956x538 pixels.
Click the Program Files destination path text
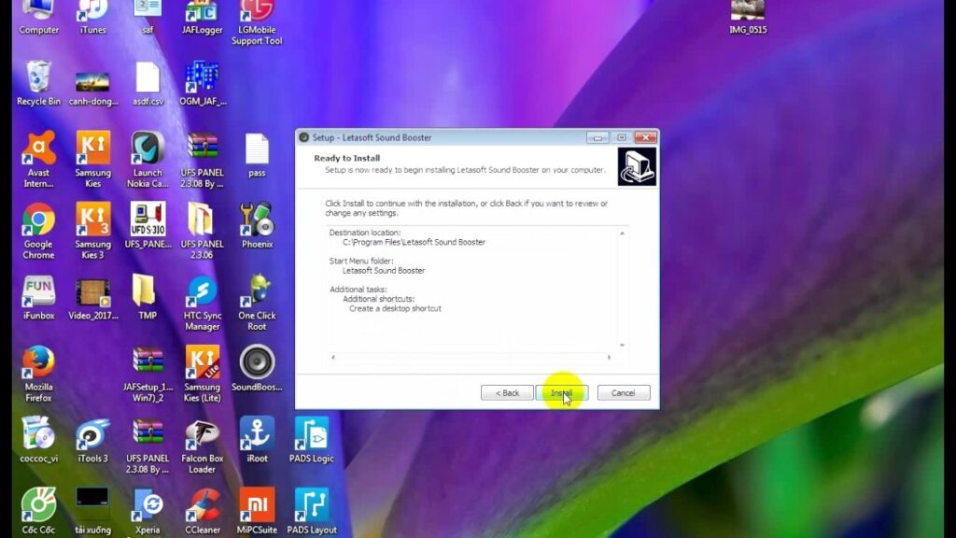[414, 242]
